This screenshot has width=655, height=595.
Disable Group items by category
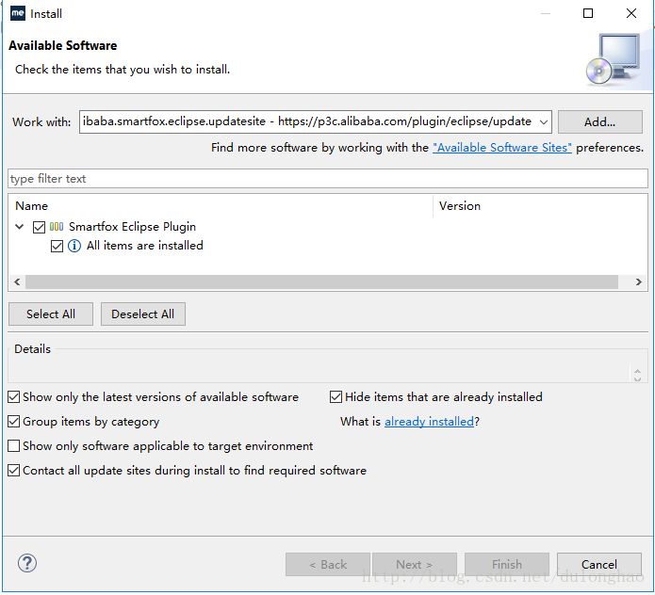pyautogui.click(x=14, y=422)
